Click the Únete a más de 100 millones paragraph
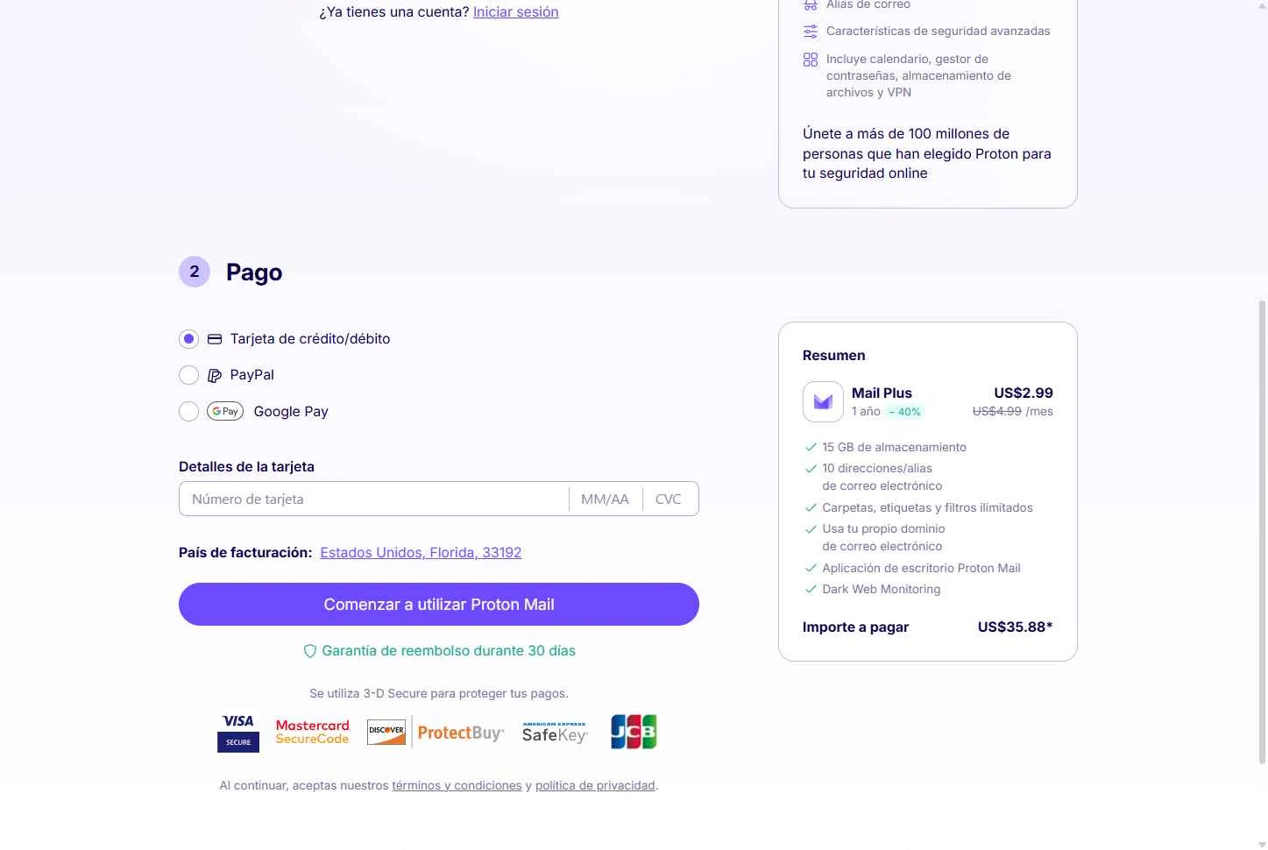 (927, 154)
